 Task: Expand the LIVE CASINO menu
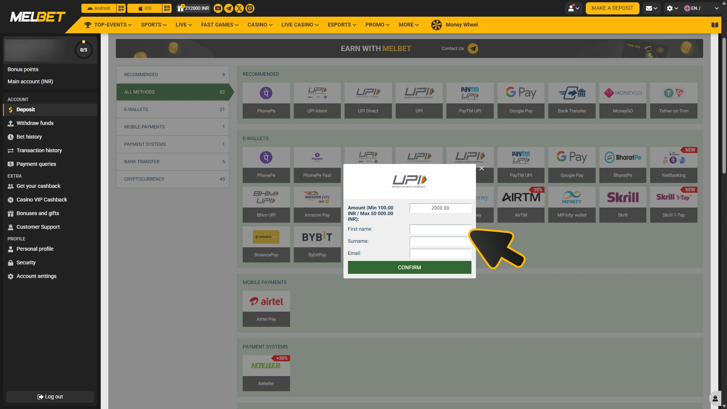click(300, 25)
